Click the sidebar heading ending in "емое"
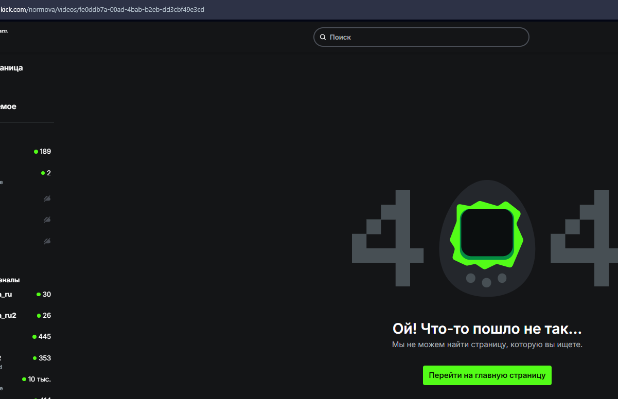 8,106
